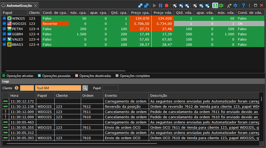Start sell operations cart-play icon
The width and height of the screenshot is (266, 148).
coord(195,5)
